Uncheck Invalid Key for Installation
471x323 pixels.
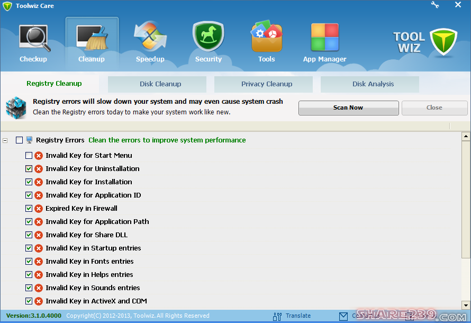point(29,182)
